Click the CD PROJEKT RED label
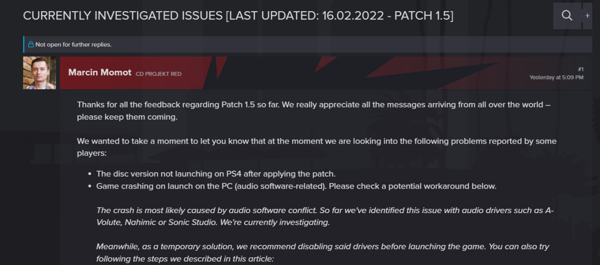The width and height of the screenshot is (600, 265). (x=158, y=74)
